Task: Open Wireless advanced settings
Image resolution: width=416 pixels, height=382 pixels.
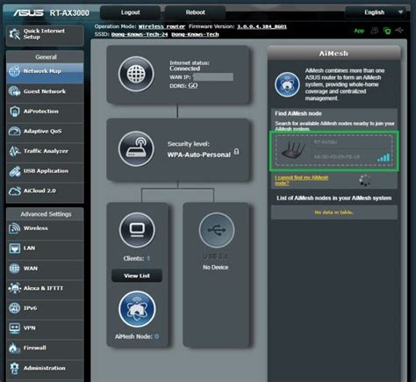Action: pos(45,230)
